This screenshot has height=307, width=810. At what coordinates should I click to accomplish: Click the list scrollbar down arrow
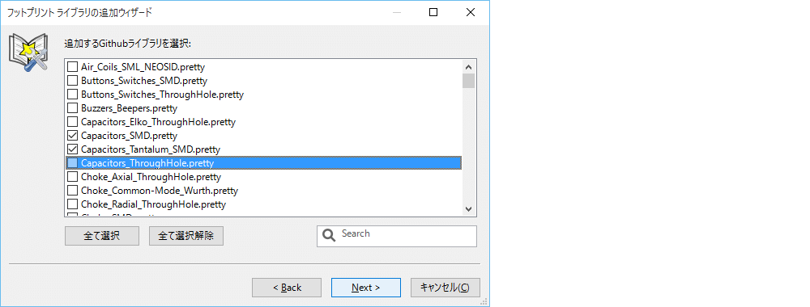coord(468,208)
